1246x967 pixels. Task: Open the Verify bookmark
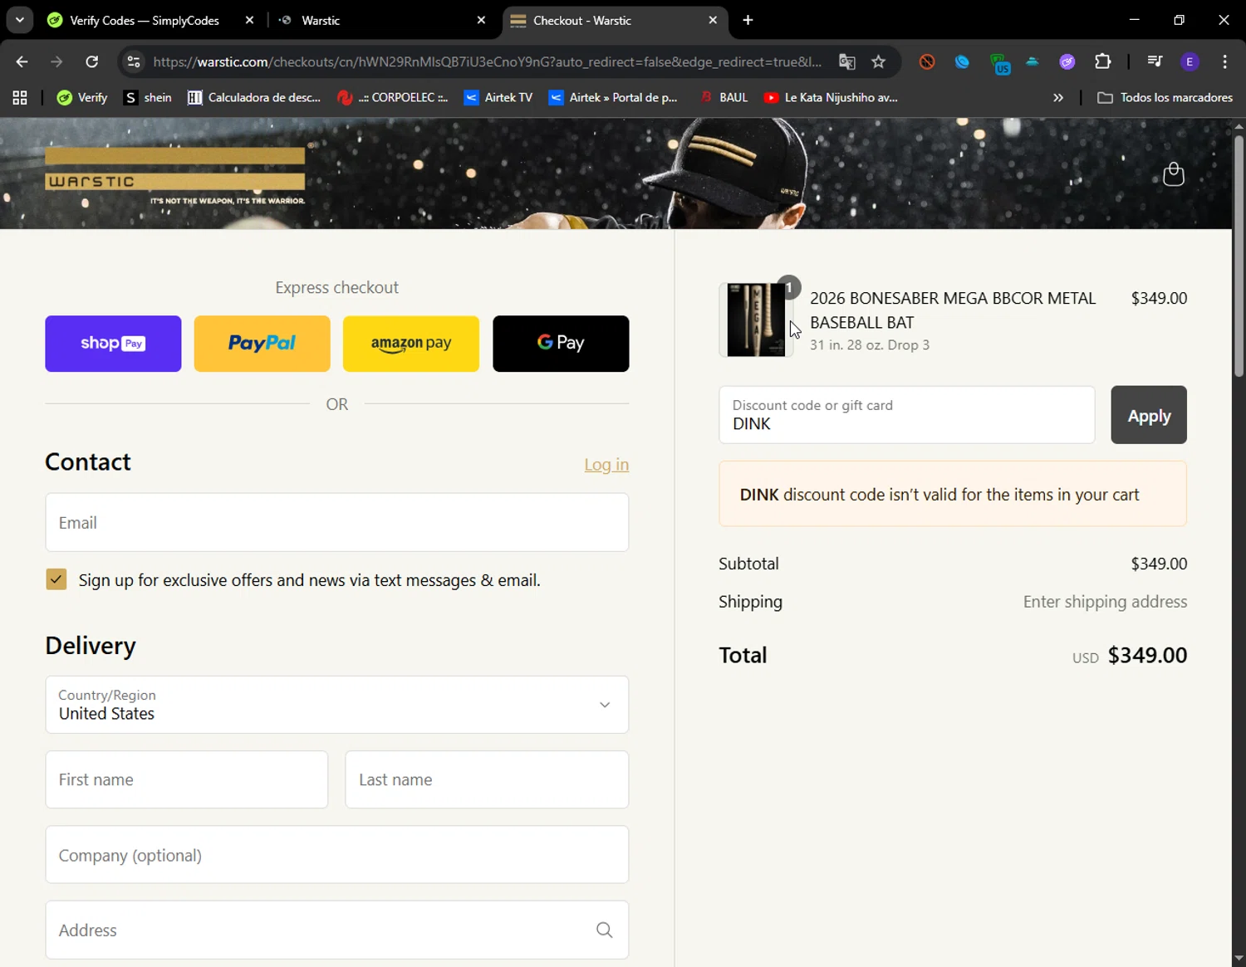click(81, 97)
